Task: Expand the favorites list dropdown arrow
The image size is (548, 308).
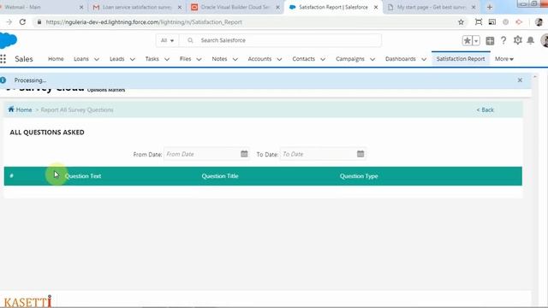Action: pos(476,40)
